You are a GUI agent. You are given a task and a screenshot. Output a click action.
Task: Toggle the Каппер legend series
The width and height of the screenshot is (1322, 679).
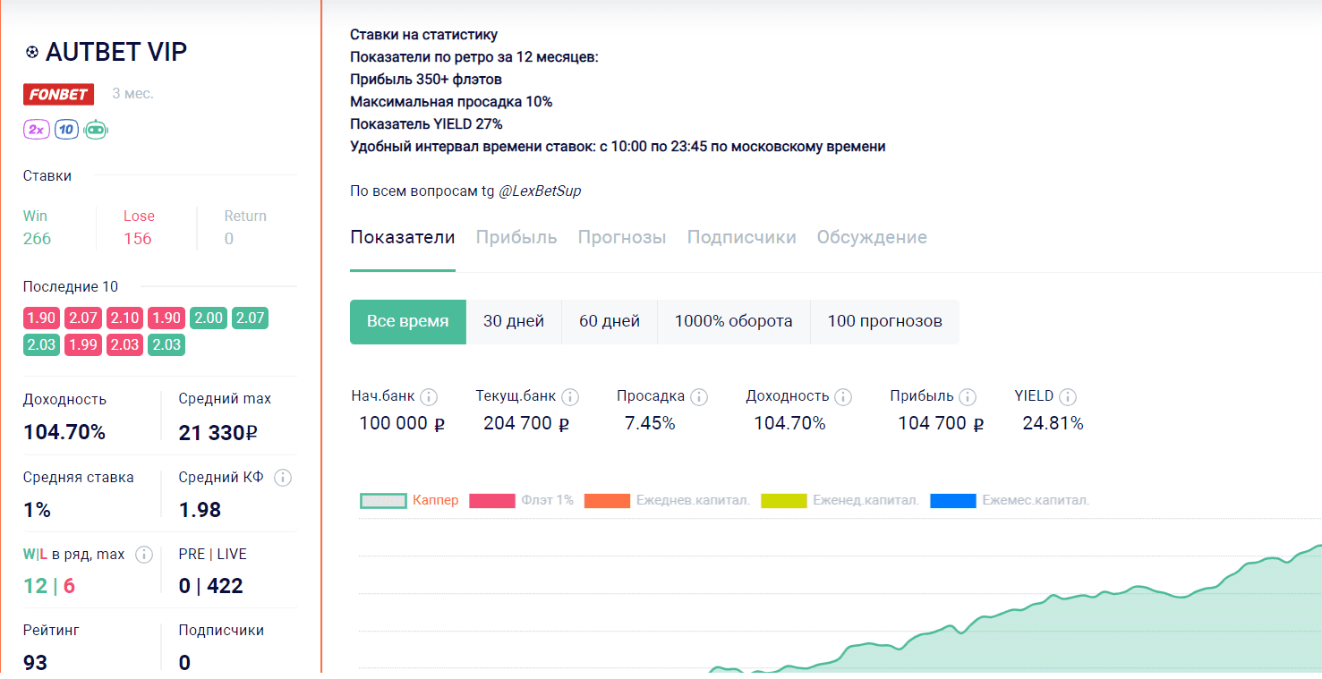point(409,501)
